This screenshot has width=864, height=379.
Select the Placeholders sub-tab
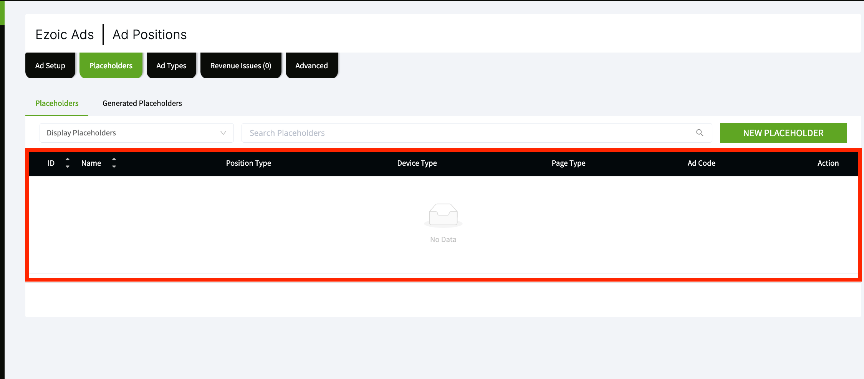57,103
